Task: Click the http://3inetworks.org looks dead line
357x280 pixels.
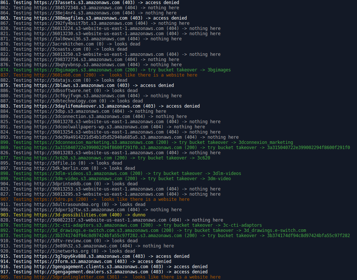Action: [68, 251]
